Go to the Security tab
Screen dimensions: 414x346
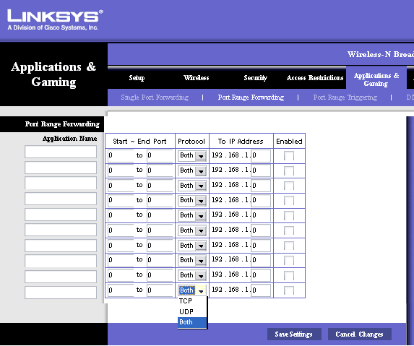point(255,78)
